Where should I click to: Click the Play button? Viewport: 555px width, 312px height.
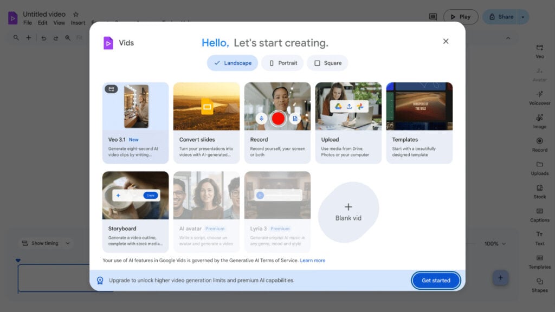click(x=461, y=17)
